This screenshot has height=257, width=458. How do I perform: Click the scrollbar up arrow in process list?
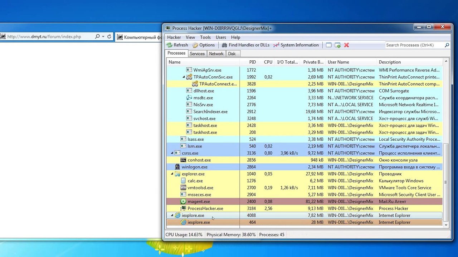pyautogui.click(x=446, y=62)
